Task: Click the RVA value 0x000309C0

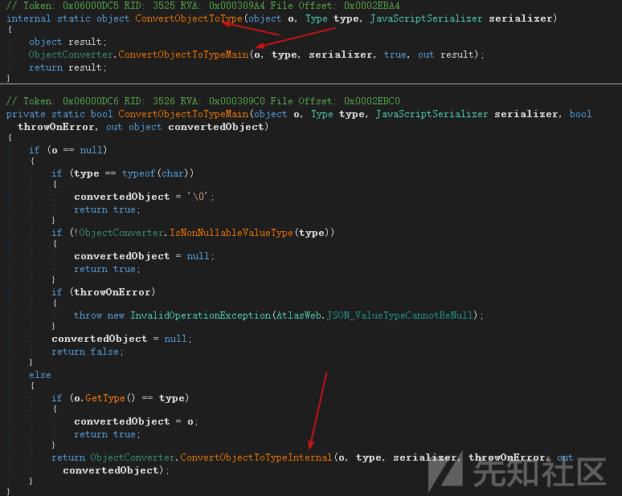Action: [x=237, y=101]
